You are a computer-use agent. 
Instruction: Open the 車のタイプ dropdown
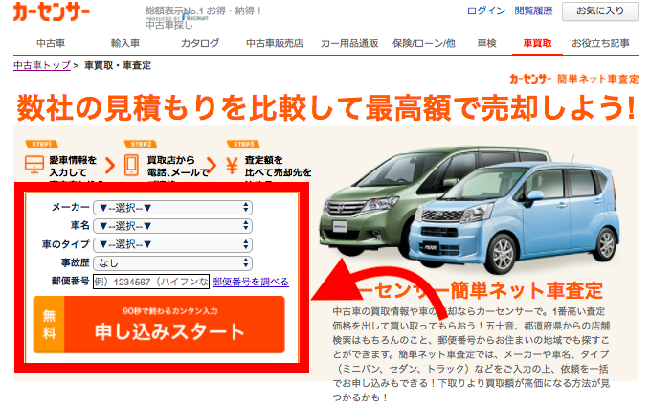tap(173, 244)
